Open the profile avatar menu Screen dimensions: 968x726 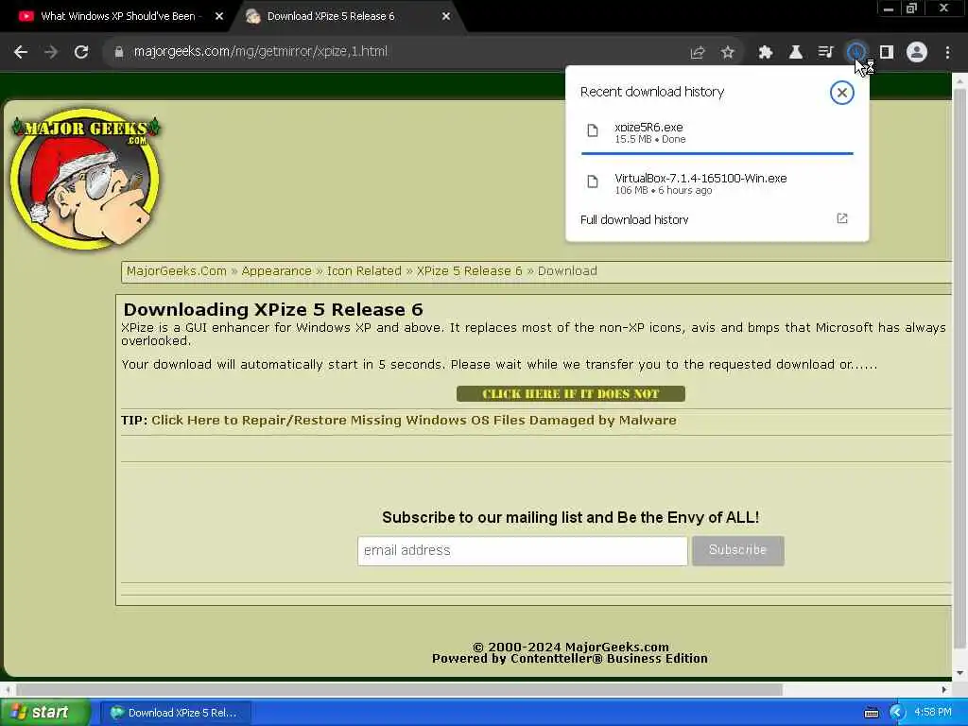(x=917, y=53)
